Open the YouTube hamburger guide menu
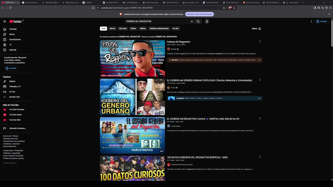This screenshot has height=187, width=333. click(x=5, y=22)
